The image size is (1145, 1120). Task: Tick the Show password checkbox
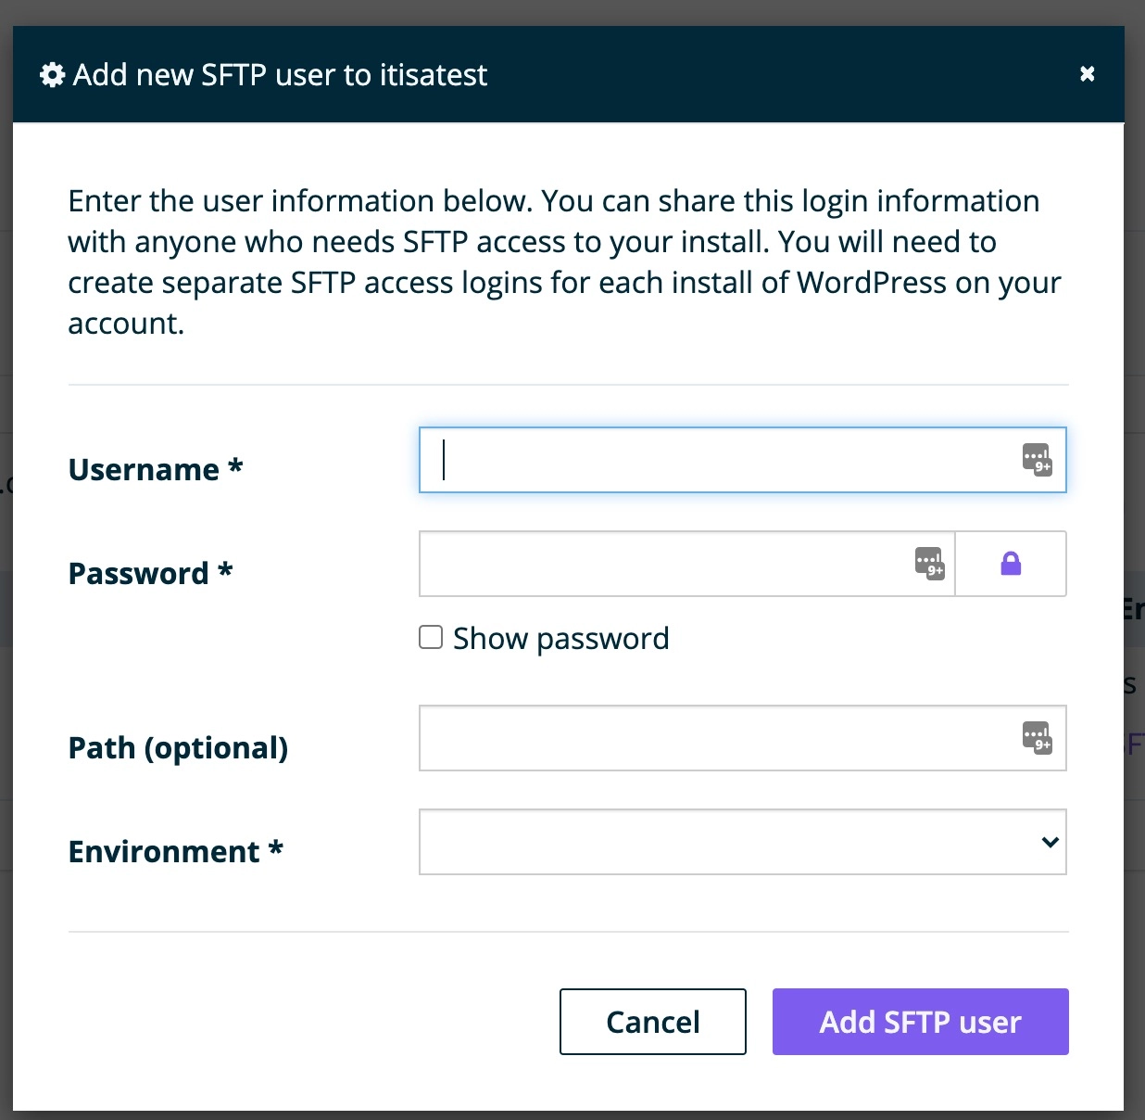(431, 637)
